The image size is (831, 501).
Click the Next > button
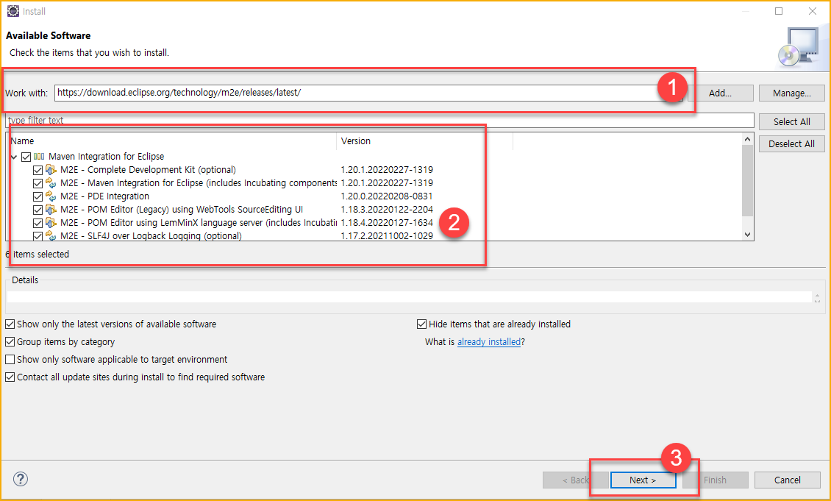(643, 480)
